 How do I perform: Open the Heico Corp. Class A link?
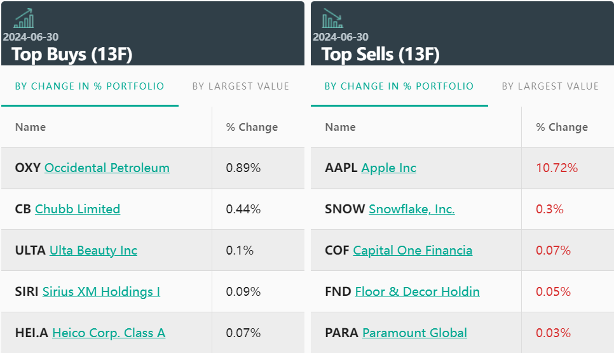(109, 333)
